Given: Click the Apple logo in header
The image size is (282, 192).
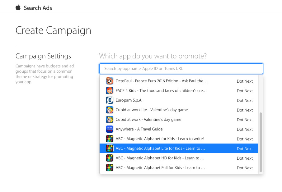Looking at the screenshot, I should point(18,8).
